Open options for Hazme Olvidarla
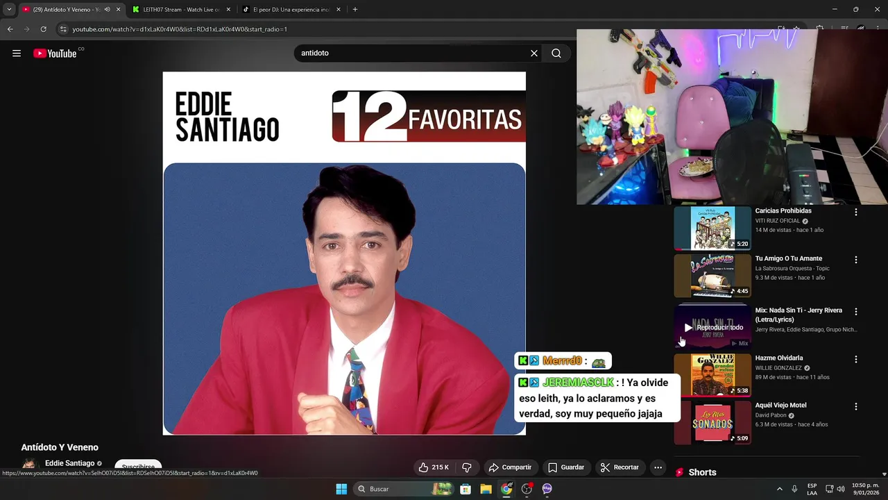888x500 pixels. 855,360
